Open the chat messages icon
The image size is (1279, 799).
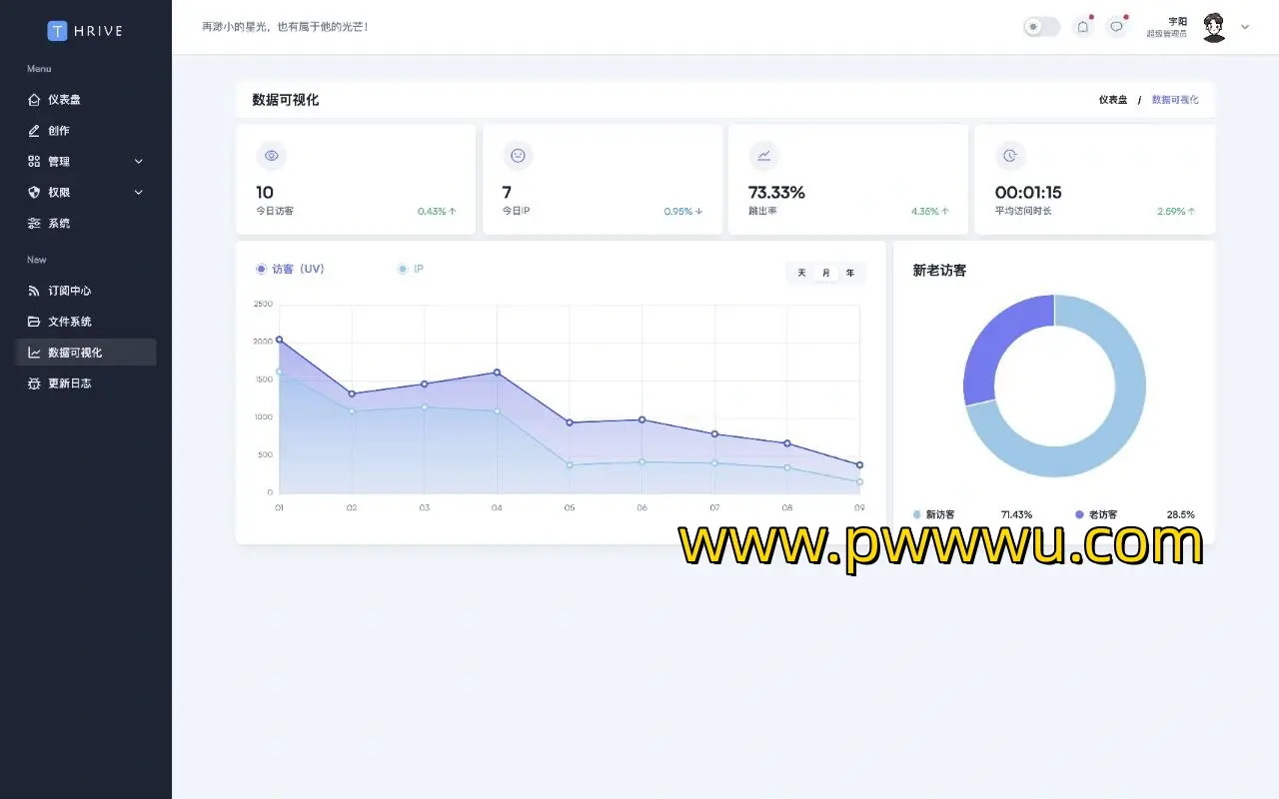1116,27
